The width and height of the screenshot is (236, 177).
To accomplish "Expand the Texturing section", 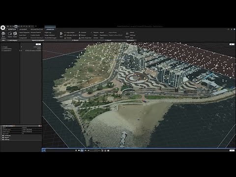I will click(x=3, y=136).
